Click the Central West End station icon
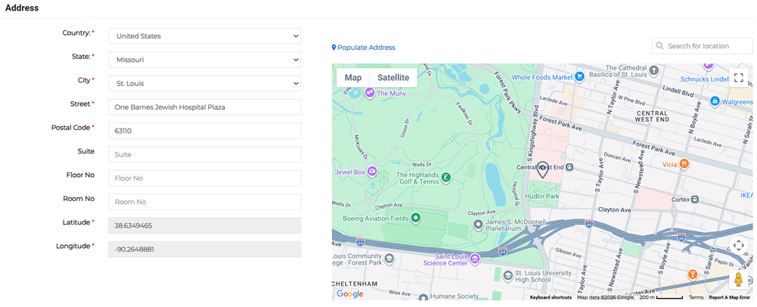The width and height of the screenshot is (757, 307). (569, 167)
